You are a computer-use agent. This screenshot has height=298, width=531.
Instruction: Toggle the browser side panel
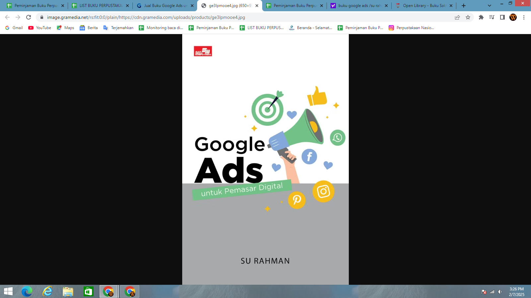tap(502, 17)
